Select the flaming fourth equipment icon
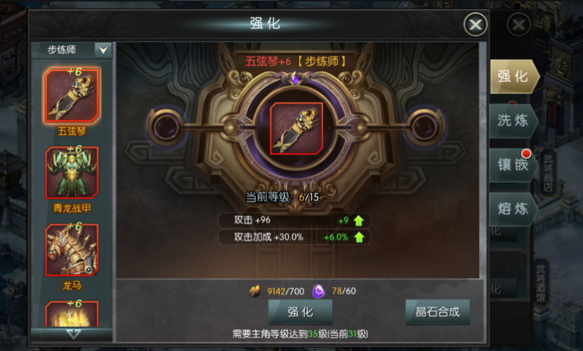 pyautogui.click(x=72, y=314)
